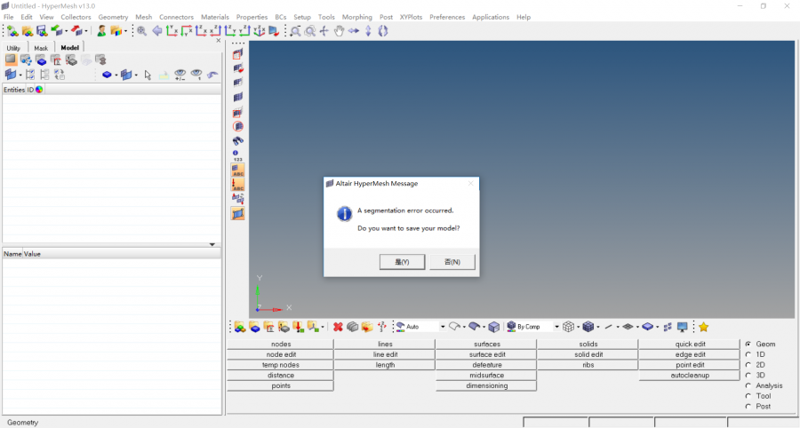Click the lower orange ABC tag icon
This screenshot has height=428, width=800.
(237, 185)
